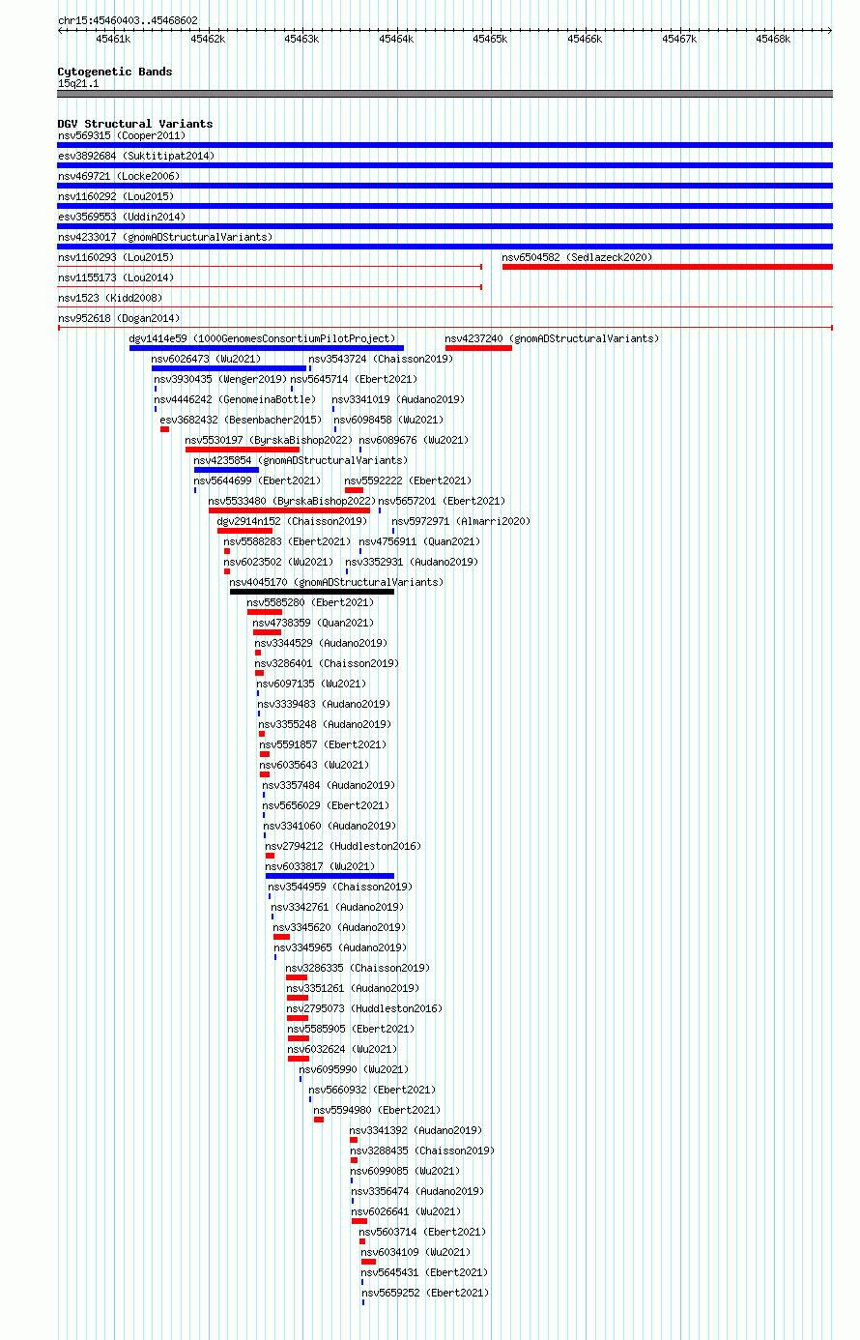Image resolution: width=860 pixels, height=1340 pixels.
Task: Click nsv6089676 (Wu2021) label
Action: pyautogui.click(x=414, y=441)
